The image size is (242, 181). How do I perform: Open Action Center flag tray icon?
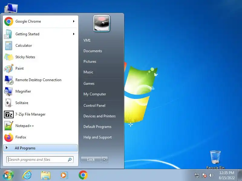[204, 175]
